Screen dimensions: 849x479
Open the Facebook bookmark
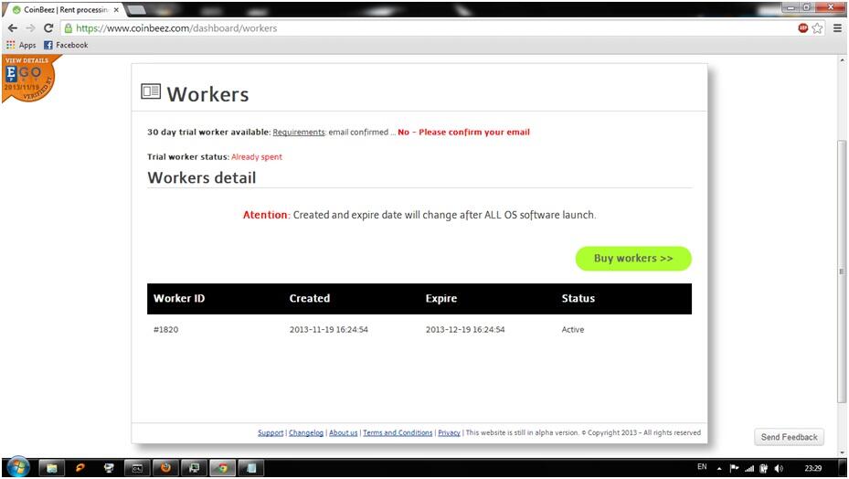coord(66,45)
